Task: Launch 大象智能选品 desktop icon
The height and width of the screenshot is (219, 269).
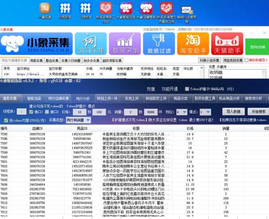Action: coord(126,10)
